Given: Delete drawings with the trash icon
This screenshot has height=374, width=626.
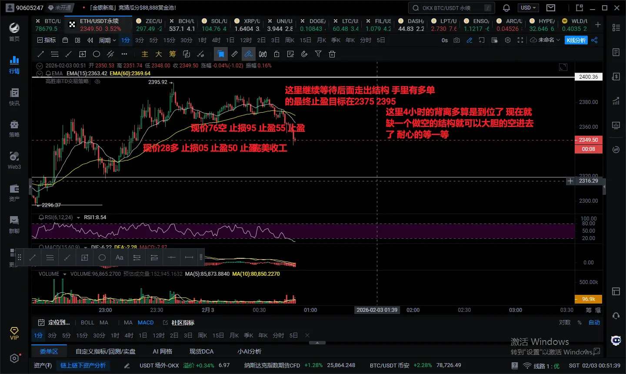Looking at the screenshot, I should click(332, 54).
